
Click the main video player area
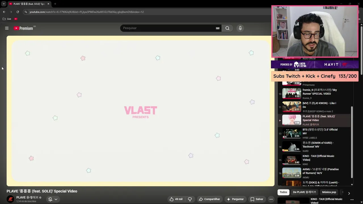pyautogui.click(x=140, y=111)
